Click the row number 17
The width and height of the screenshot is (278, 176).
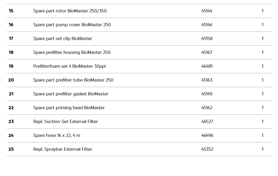click(11, 39)
